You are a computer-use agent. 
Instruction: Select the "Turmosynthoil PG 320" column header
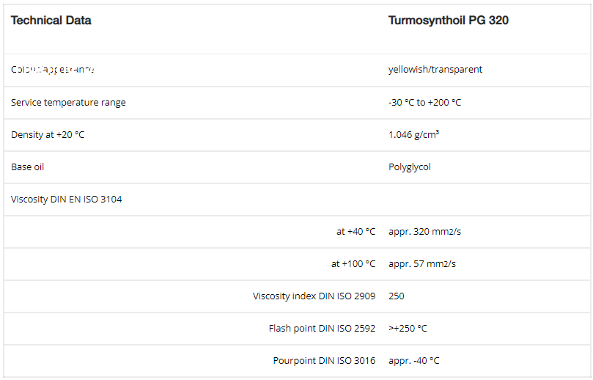click(448, 21)
